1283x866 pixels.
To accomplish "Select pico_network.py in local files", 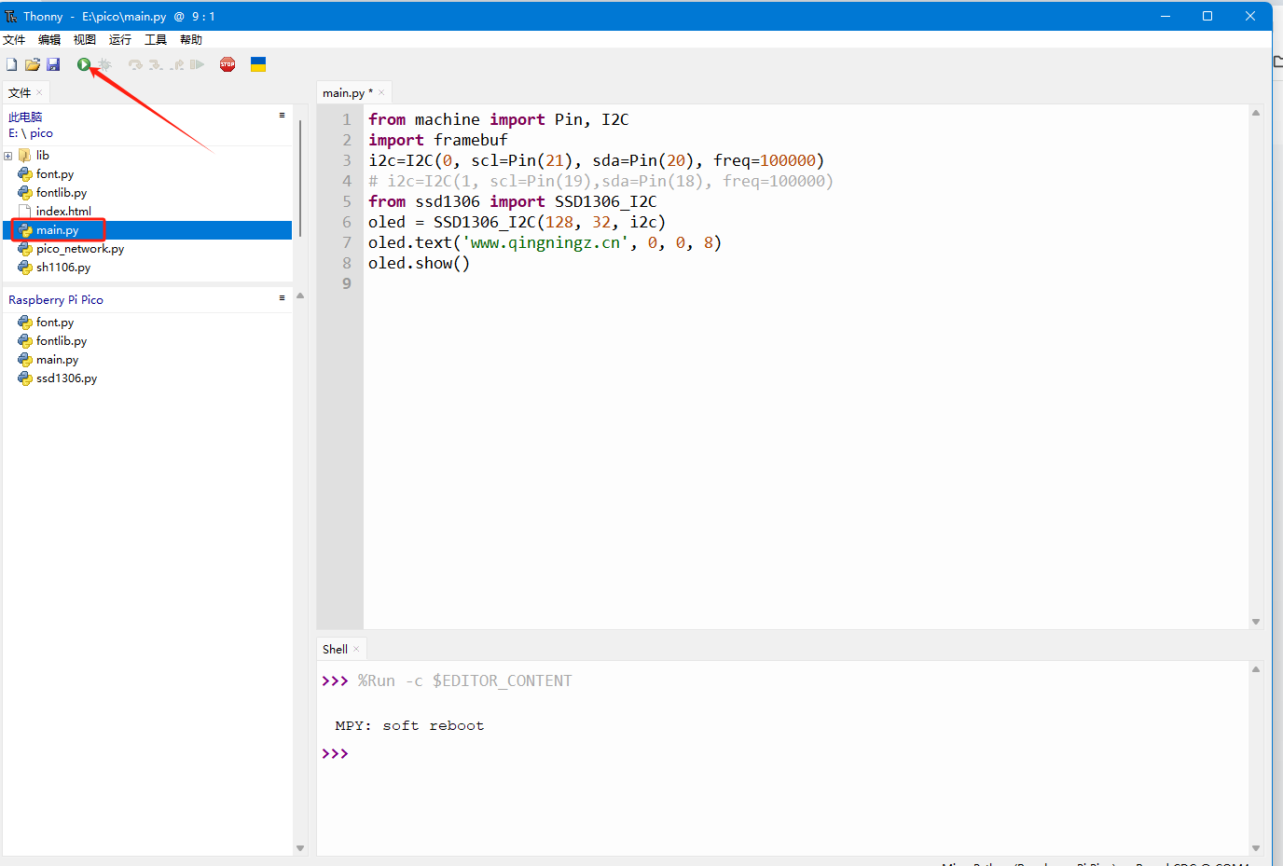I will tap(79, 249).
